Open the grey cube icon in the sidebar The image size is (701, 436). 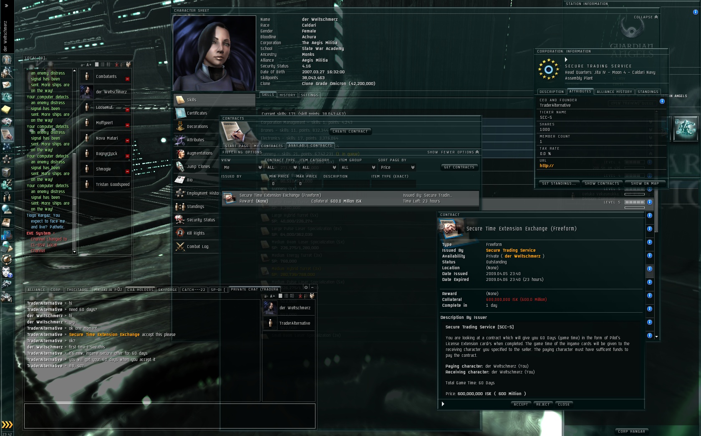point(7,172)
